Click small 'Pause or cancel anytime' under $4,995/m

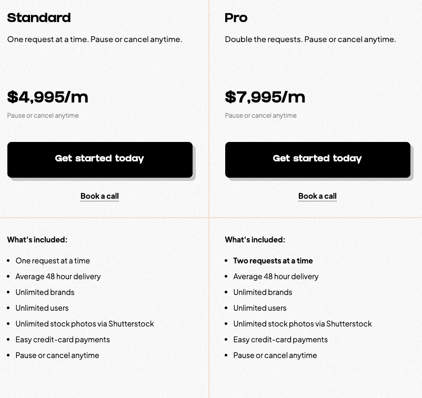pyautogui.click(x=43, y=116)
